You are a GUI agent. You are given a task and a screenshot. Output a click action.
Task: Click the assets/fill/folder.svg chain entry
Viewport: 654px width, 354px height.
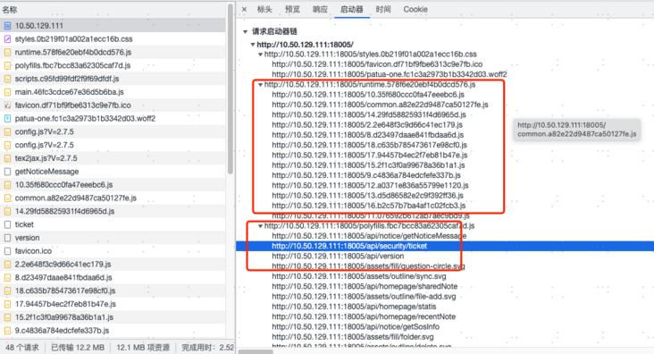point(352,336)
